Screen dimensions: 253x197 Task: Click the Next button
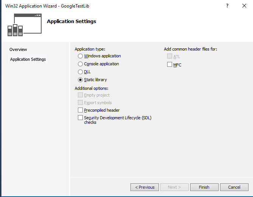(174, 187)
